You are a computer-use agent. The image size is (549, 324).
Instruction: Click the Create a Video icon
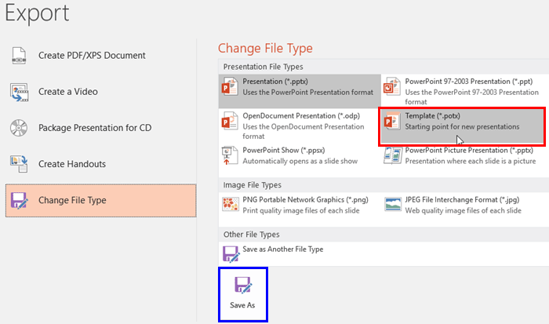tap(19, 93)
